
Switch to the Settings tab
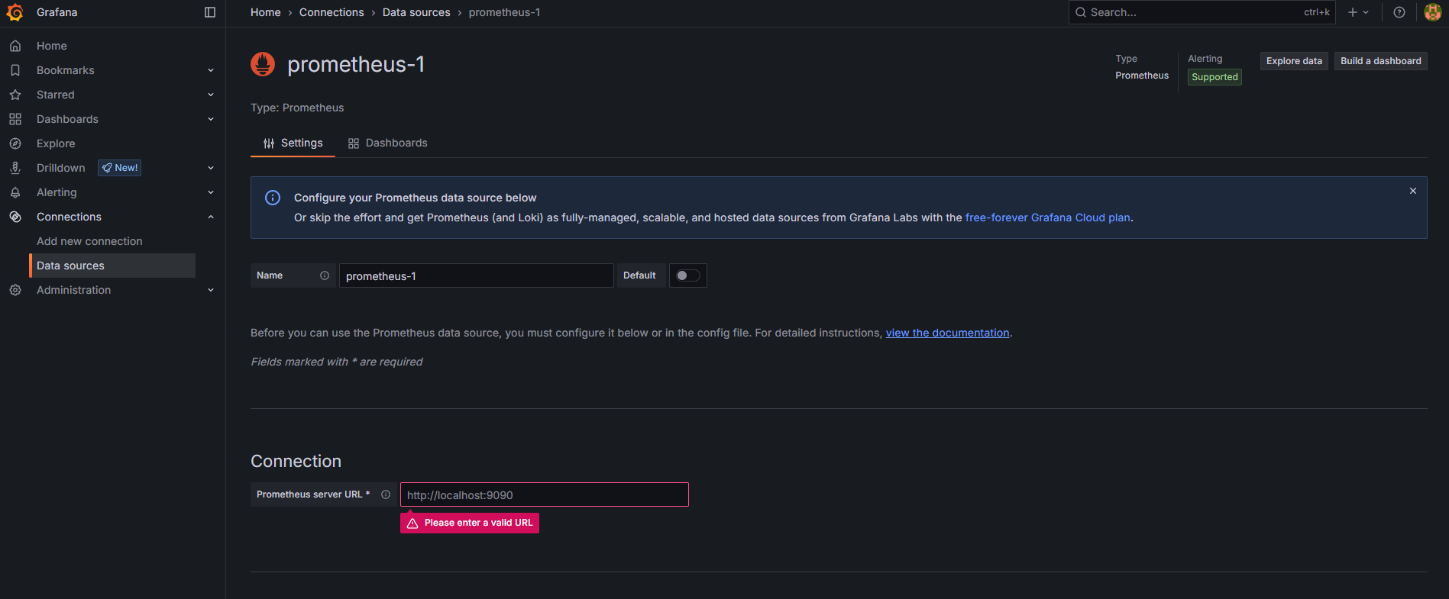tap(293, 143)
